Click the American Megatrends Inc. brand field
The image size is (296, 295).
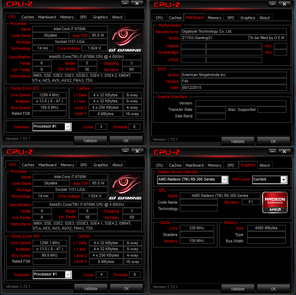coord(234,75)
